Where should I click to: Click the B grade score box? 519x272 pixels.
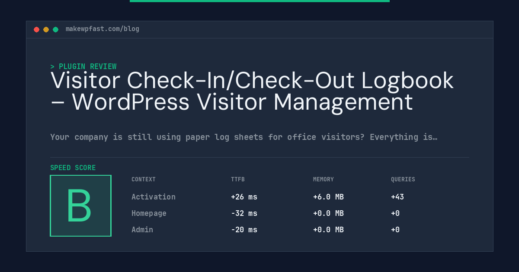click(x=80, y=206)
